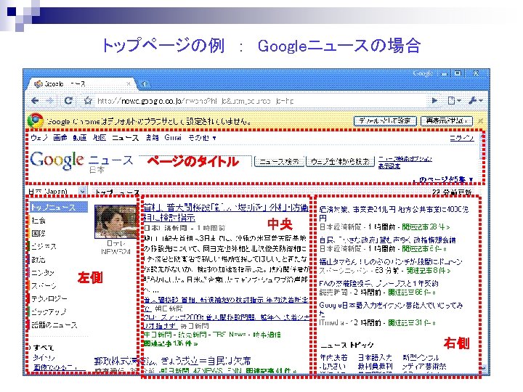Screen dimensions: 523x392
Task: Click the don't-show-again button in the infobar
Action: click(447, 121)
